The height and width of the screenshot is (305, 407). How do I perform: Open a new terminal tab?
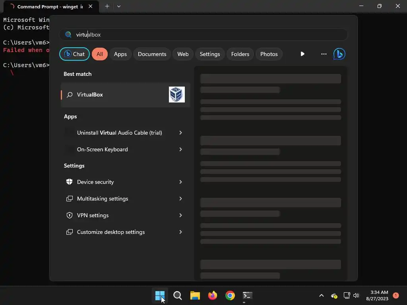point(107,6)
